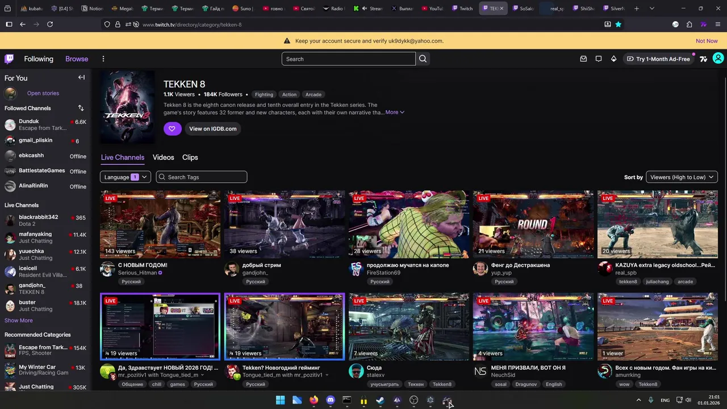Open the Twitch inbox mail icon
Viewport: 727px width, 409px height.
583,59
